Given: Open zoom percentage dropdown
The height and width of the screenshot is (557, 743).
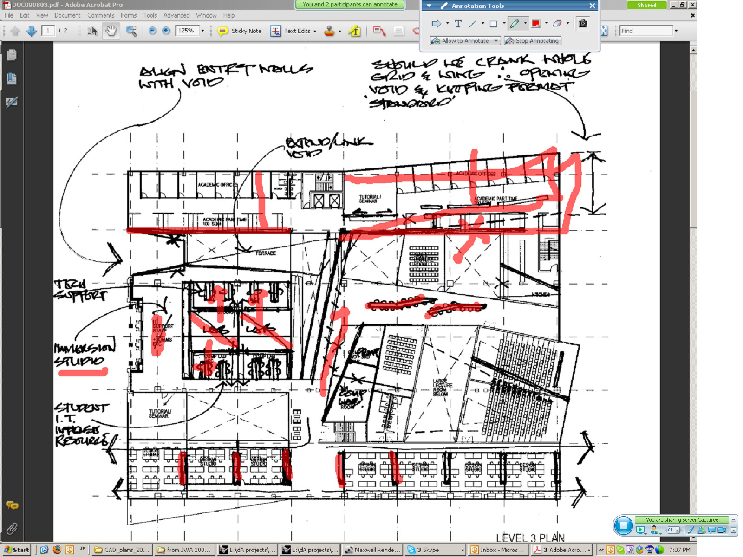Looking at the screenshot, I should tap(202, 31).
